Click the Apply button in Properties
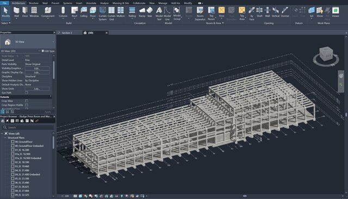This screenshot has height=199, width=348. point(48,112)
